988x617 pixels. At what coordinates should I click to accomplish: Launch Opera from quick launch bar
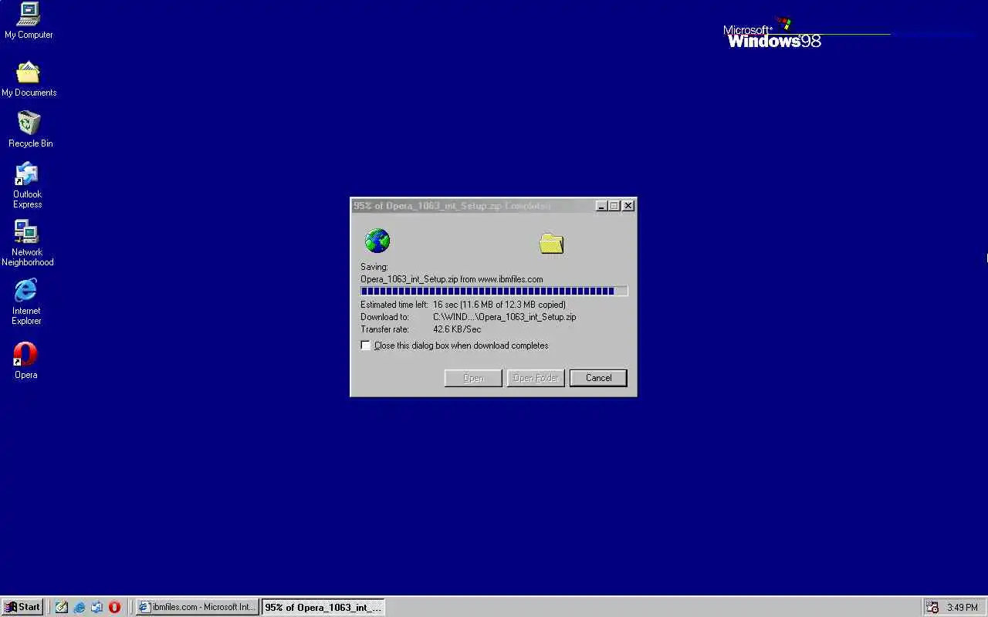pos(114,607)
